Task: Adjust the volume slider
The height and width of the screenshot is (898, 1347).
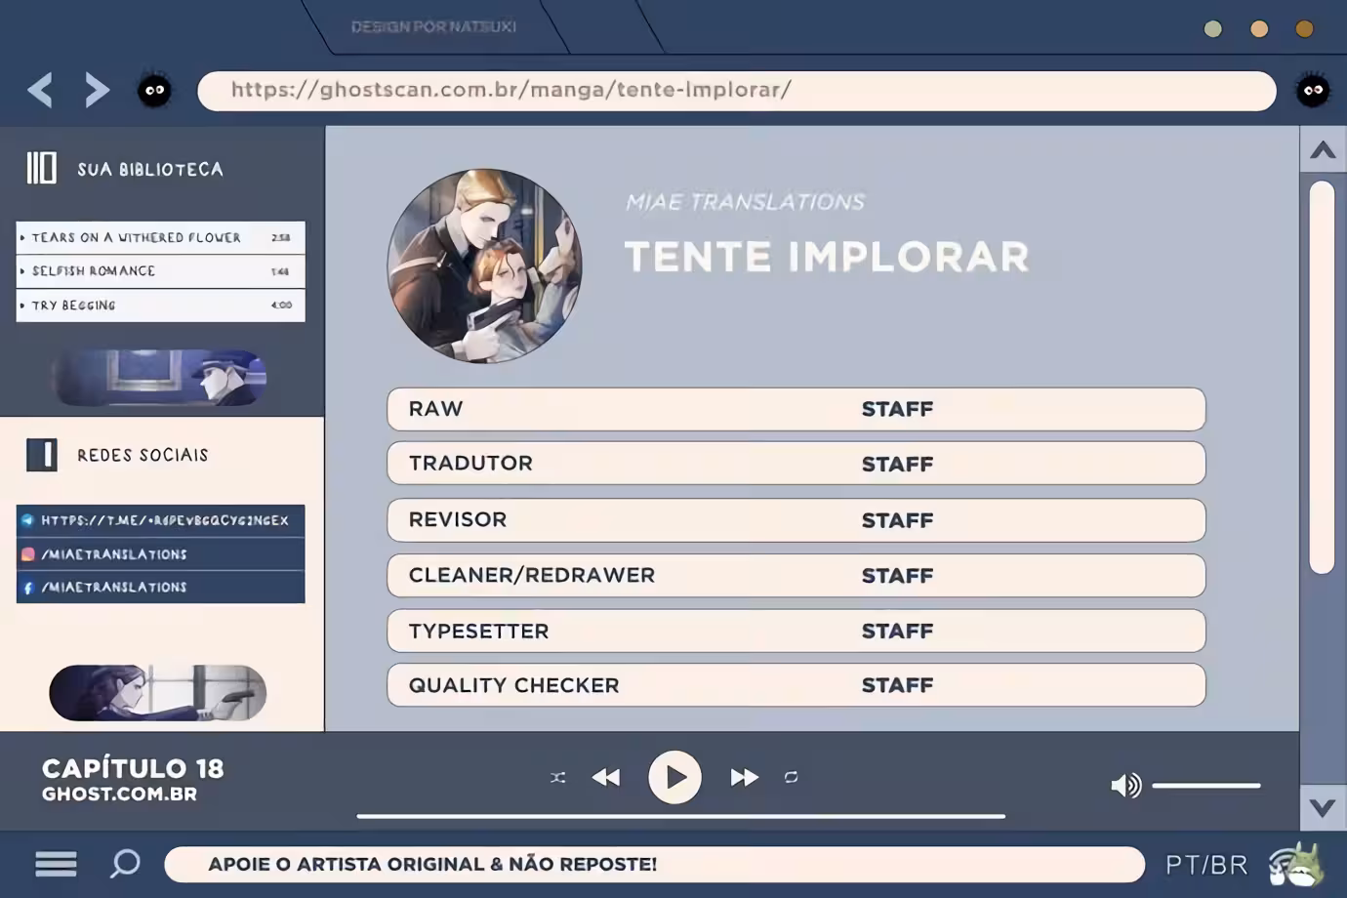Action: pos(1206,785)
